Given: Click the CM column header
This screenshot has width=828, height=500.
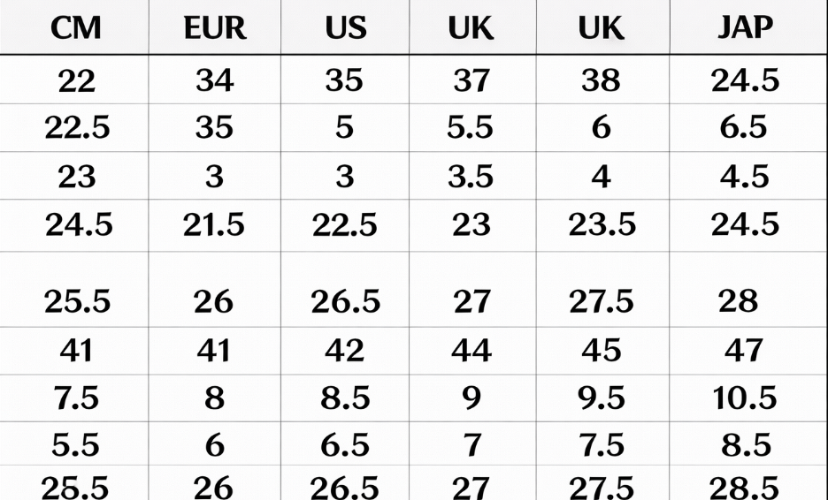Looking at the screenshot, I should click(x=76, y=28).
